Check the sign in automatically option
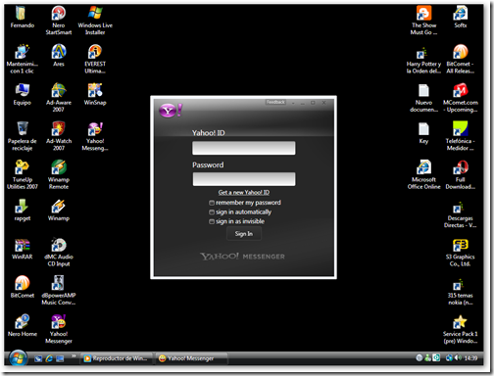 click(212, 212)
